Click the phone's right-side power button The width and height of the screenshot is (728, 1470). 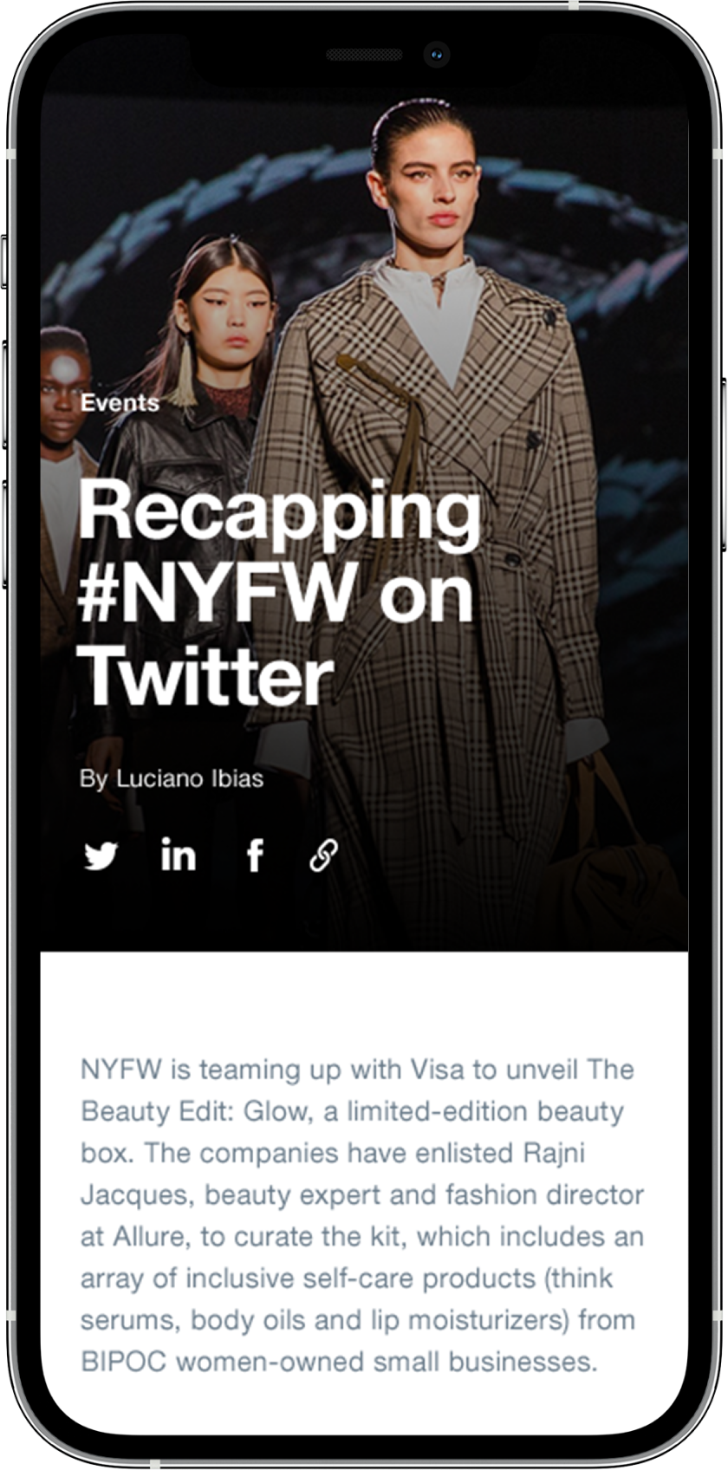[x=724, y=464]
